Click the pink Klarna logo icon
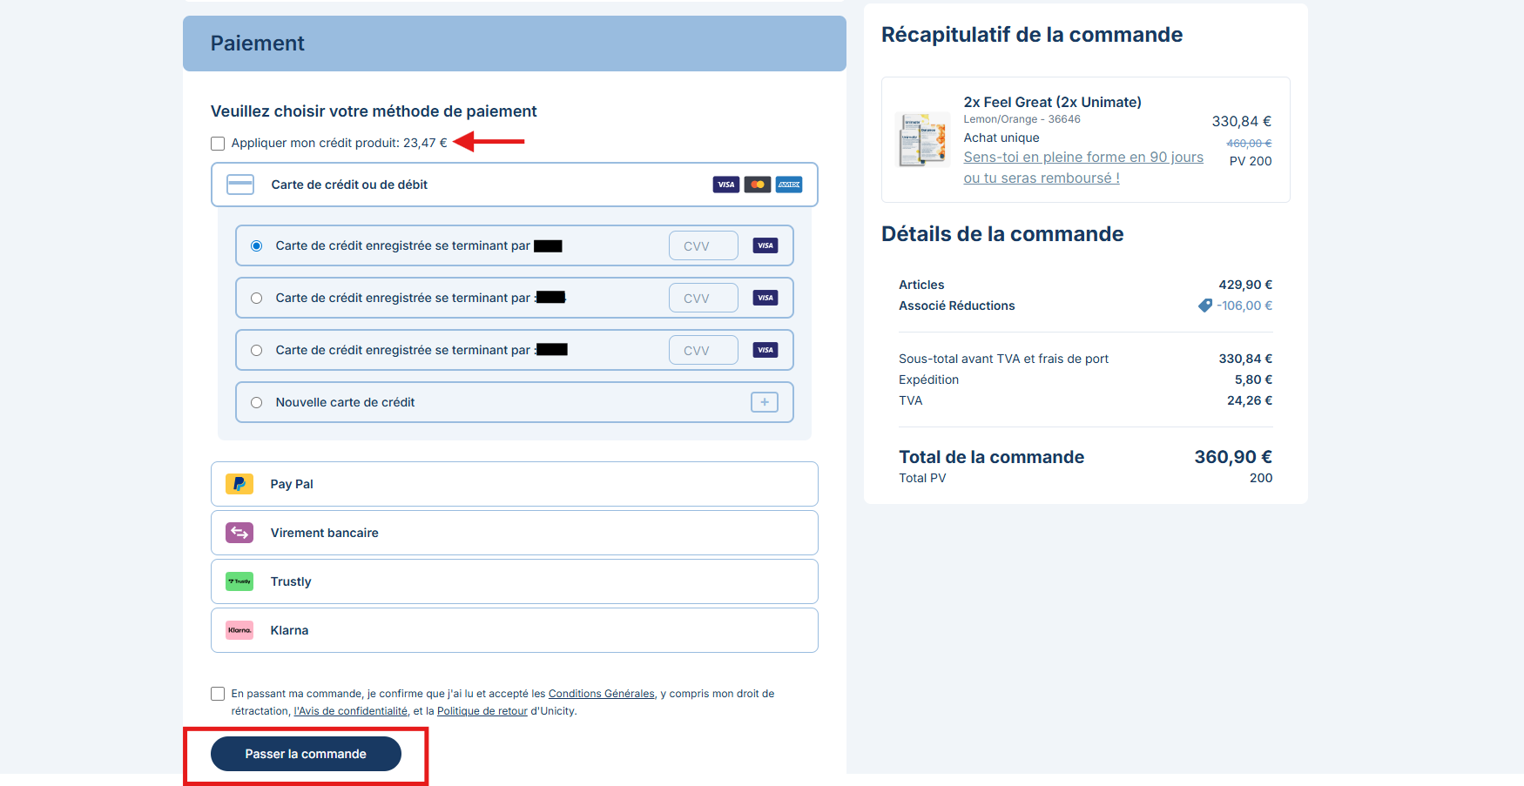This screenshot has height=786, width=1524. point(239,630)
